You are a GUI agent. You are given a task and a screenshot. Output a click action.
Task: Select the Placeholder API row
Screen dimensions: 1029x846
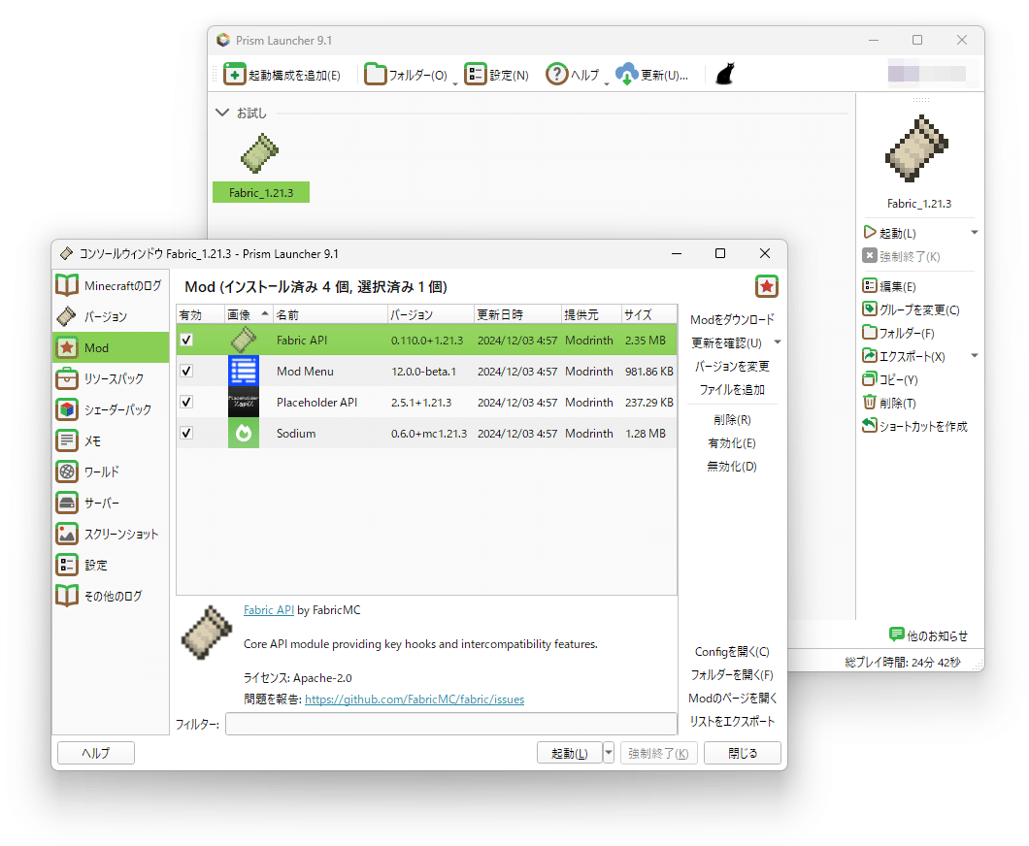click(426, 402)
